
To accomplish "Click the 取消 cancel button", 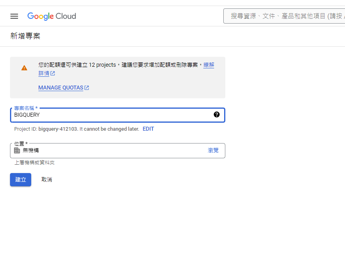I will tap(47, 180).
